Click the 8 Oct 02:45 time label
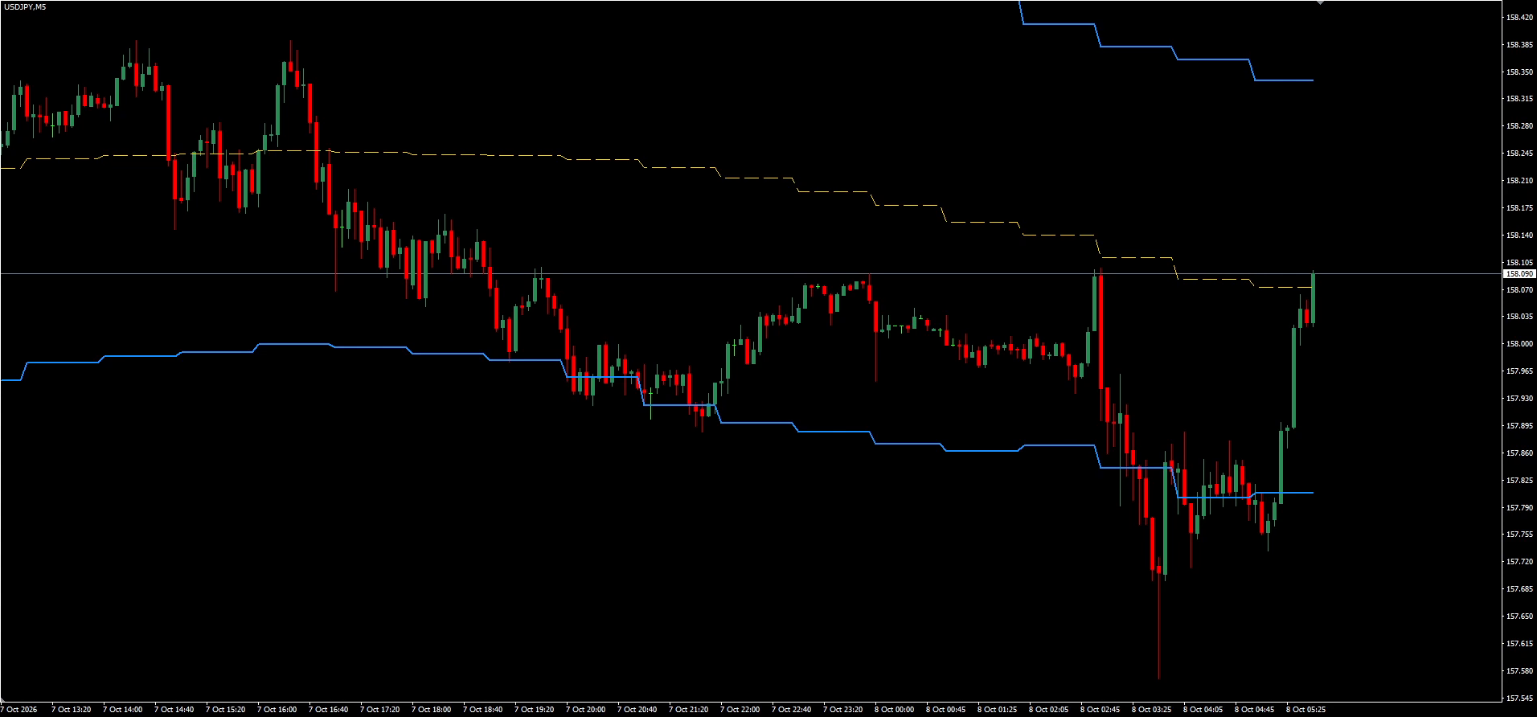1537x717 pixels. tap(1100, 710)
